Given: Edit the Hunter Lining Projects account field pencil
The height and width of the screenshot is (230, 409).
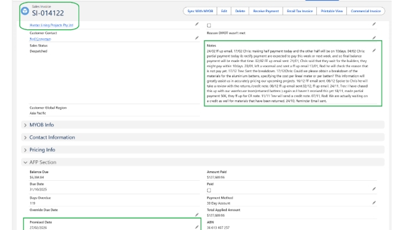Looking at the screenshot, I should pyautogui.click(x=197, y=24).
